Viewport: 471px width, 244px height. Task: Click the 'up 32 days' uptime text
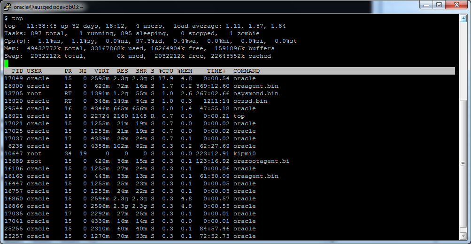[79, 26]
